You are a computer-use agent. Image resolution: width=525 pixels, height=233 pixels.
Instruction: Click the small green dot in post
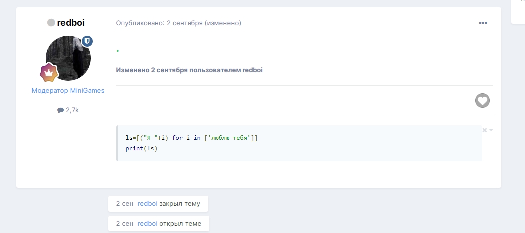click(117, 51)
